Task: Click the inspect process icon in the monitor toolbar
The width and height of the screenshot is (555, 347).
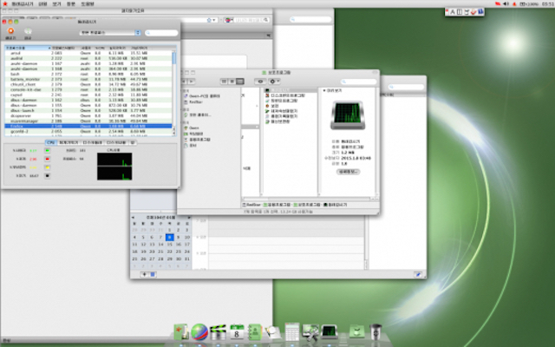Action: (x=28, y=32)
